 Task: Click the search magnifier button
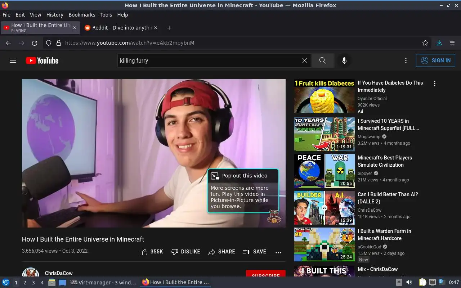(x=322, y=60)
